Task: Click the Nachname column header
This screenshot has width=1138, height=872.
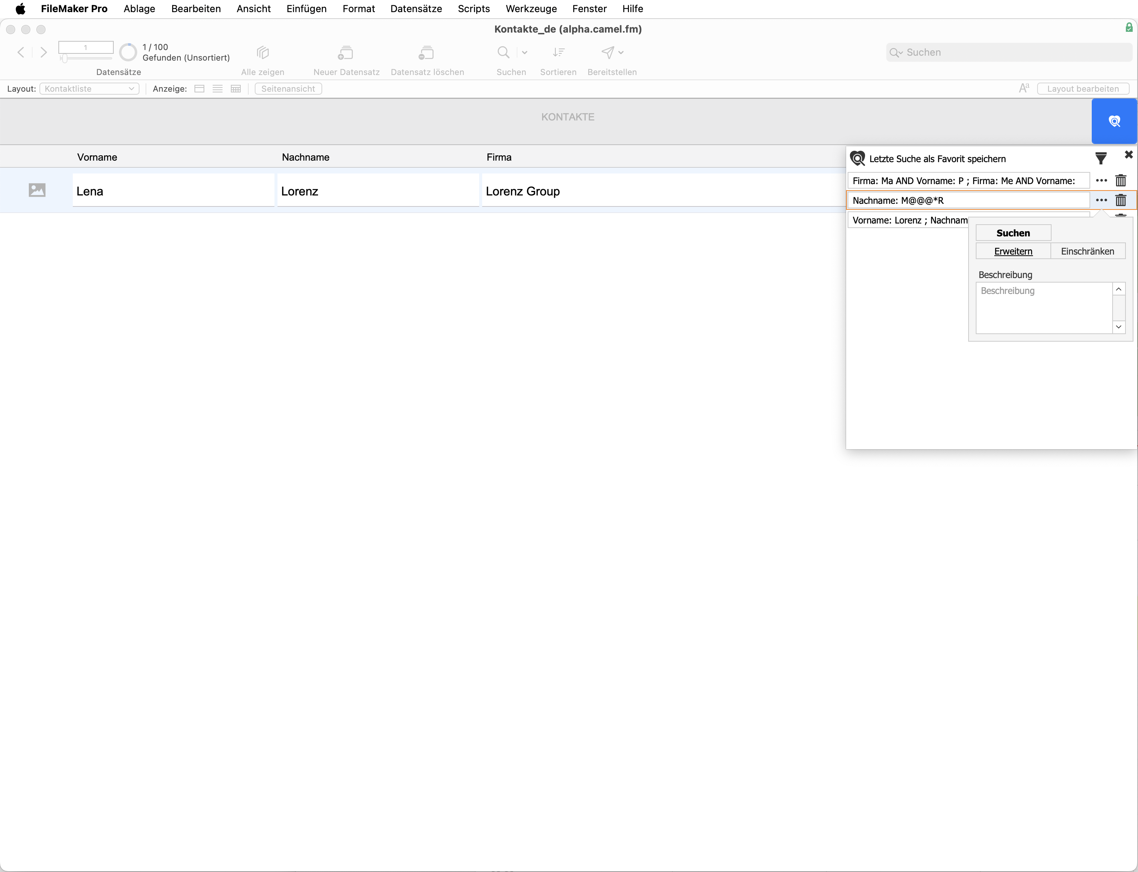Action: 306,157
